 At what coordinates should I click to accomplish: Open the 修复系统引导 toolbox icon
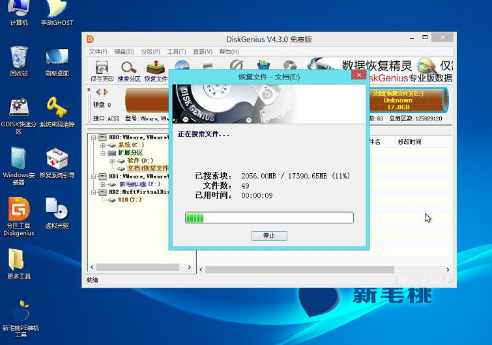(x=57, y=163)
